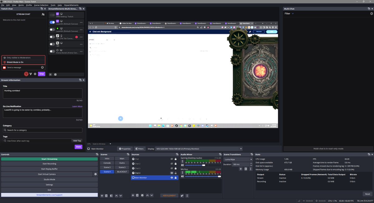Enable the Arena Social channel switch
Screen dimensions: 374x203
[52, 51]
